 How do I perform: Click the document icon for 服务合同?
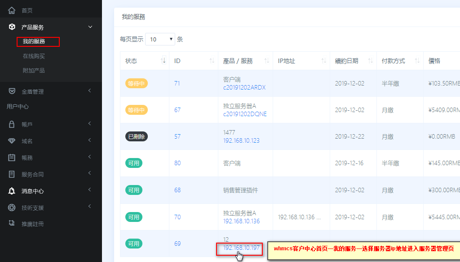(x=12, y=174)
